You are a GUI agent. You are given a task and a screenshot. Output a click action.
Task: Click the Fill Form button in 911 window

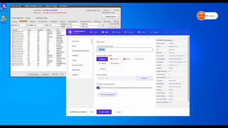tap(106, 10)
